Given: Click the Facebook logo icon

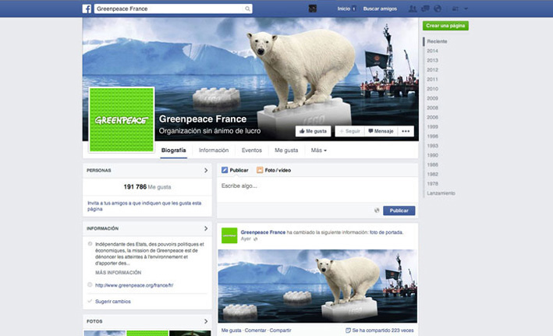Looking at the screenshot, I should click(87, 9).
